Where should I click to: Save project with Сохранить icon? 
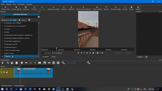pos(26,8)
